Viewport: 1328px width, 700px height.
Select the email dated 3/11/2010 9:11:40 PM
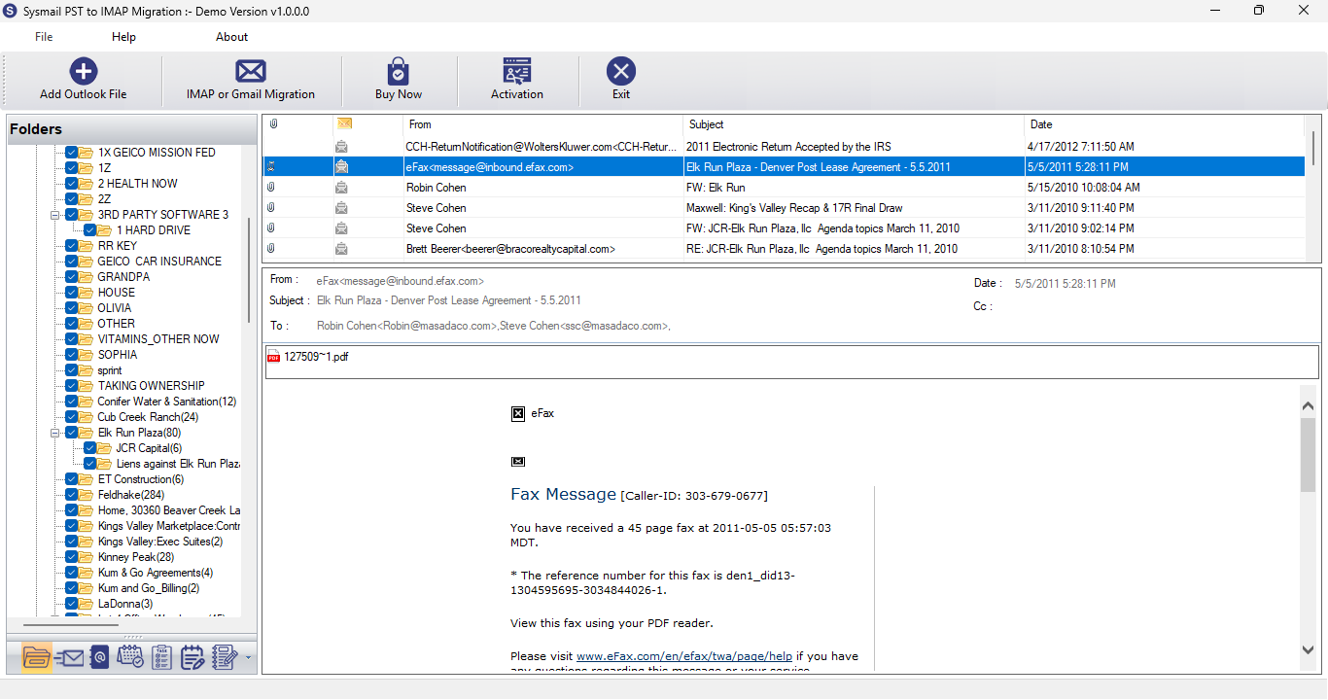[x=784, y=208]
